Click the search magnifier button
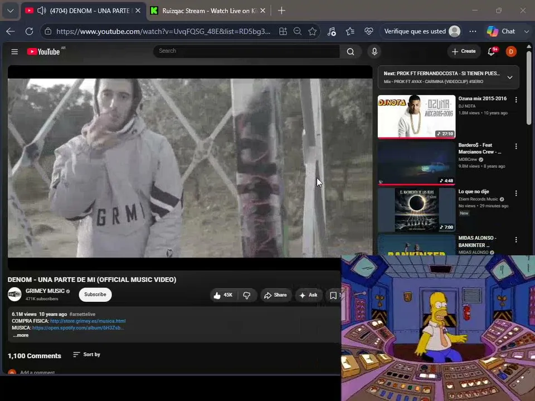The image size is (535, 401). pyautogui.click(x=351, y=51)
